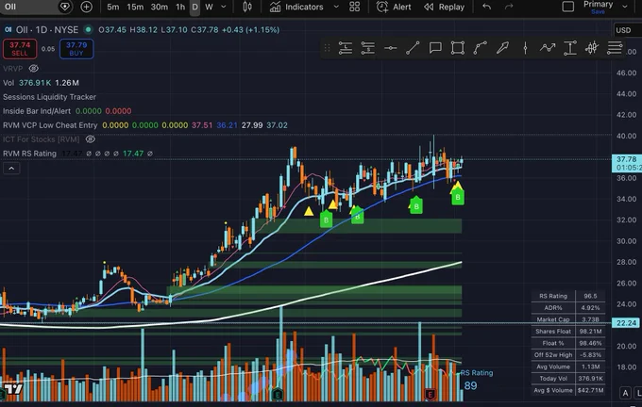
Task: Open the candlestick chart type menu
Action: click(x=247, y=7)
